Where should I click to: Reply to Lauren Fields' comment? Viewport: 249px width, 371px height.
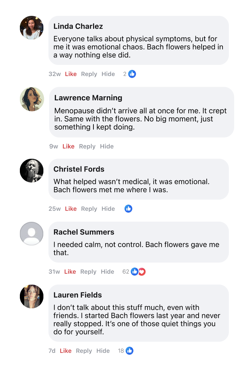click(x=84, y=351)
